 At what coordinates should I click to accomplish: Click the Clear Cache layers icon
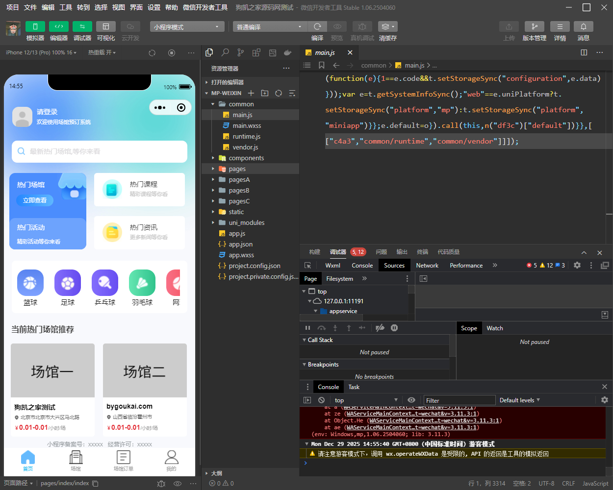tap(387, 26)
